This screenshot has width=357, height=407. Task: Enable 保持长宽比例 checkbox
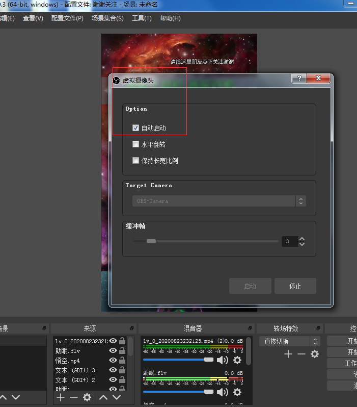pyautogui.click(x=136, y=161)
